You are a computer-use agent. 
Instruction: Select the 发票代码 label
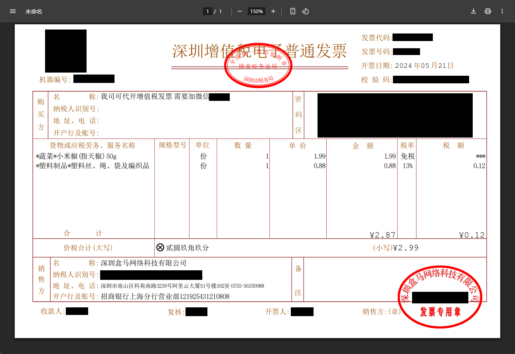(x=377, y=38)
